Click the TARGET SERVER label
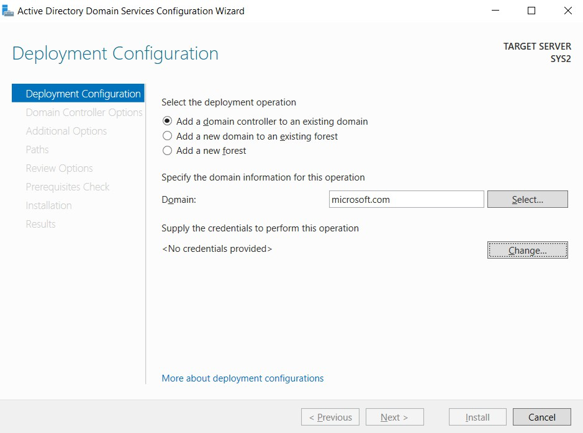Screen dimensions: 583x433 point(537,47)
